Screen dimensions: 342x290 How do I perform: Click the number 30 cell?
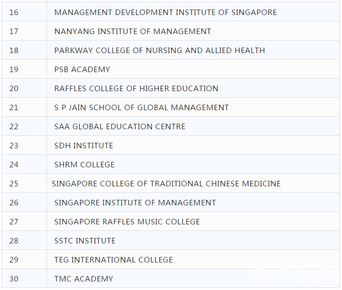(24, 278)
